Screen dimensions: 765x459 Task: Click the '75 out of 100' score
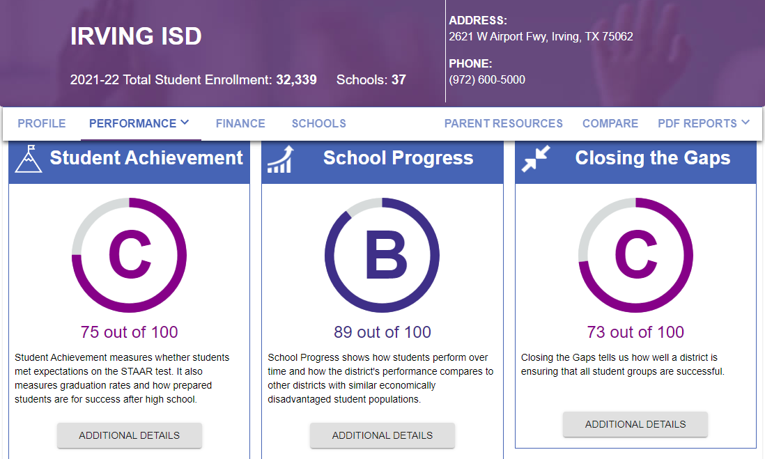coord(130,332)
